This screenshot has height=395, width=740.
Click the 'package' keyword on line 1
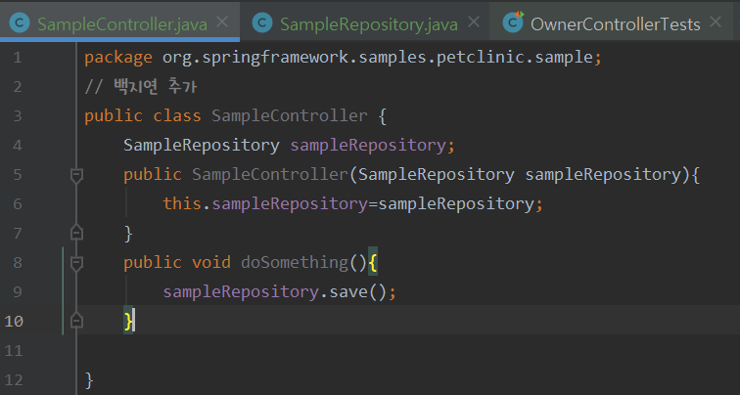(x=118, y=58)
